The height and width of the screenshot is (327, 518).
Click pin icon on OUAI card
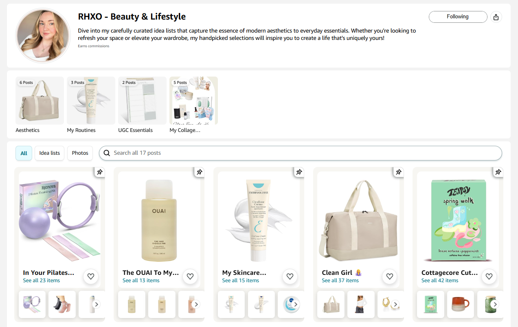pos(199,172)
